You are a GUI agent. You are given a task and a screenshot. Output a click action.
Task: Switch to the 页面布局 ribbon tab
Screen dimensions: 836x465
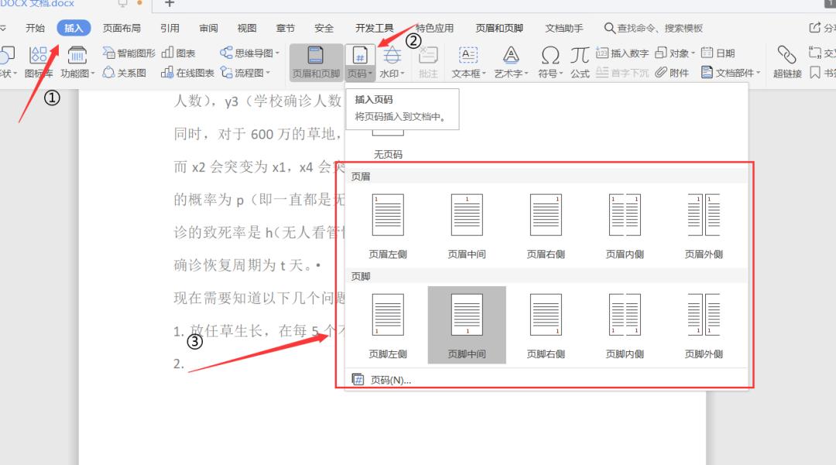[x=122, y=27]
